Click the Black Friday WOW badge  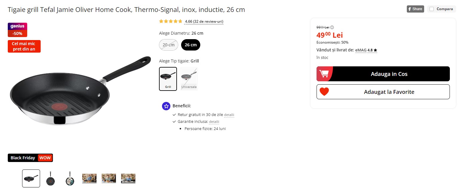(x=30, y=158)
